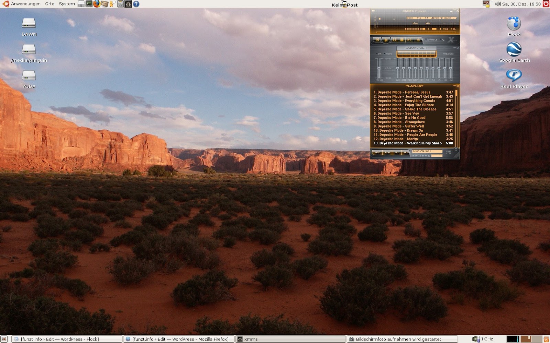Open the terminal launcher in top panel
The height and width of the screenshot is (343, 550).
click(89, 4)
